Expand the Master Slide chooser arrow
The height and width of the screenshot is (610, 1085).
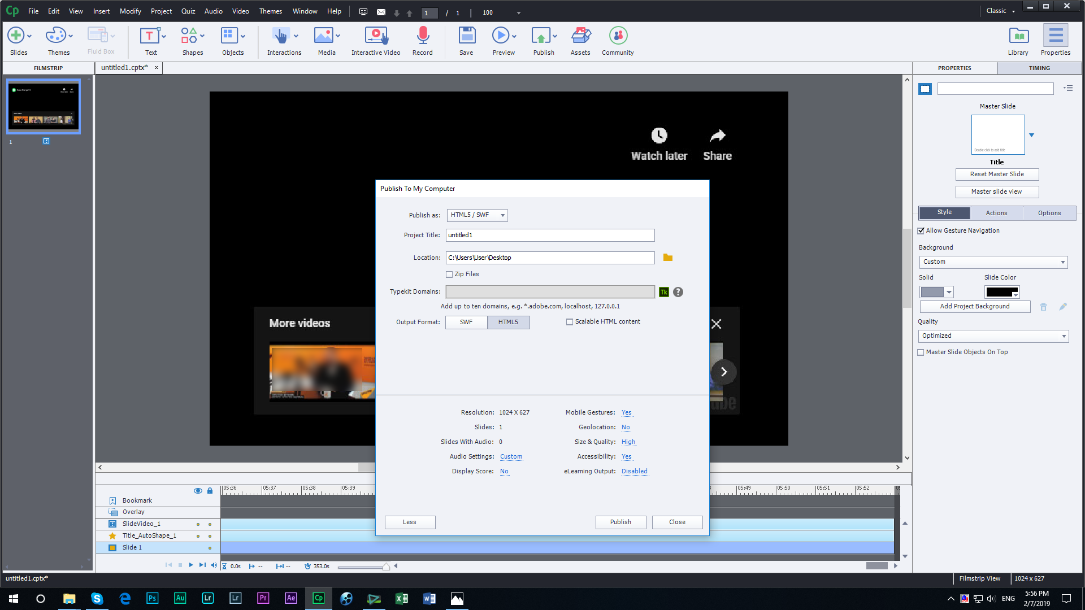[x=1031, y=135]
